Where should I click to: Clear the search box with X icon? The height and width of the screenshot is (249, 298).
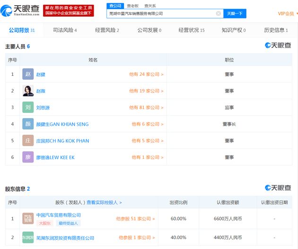pos(218,14)
